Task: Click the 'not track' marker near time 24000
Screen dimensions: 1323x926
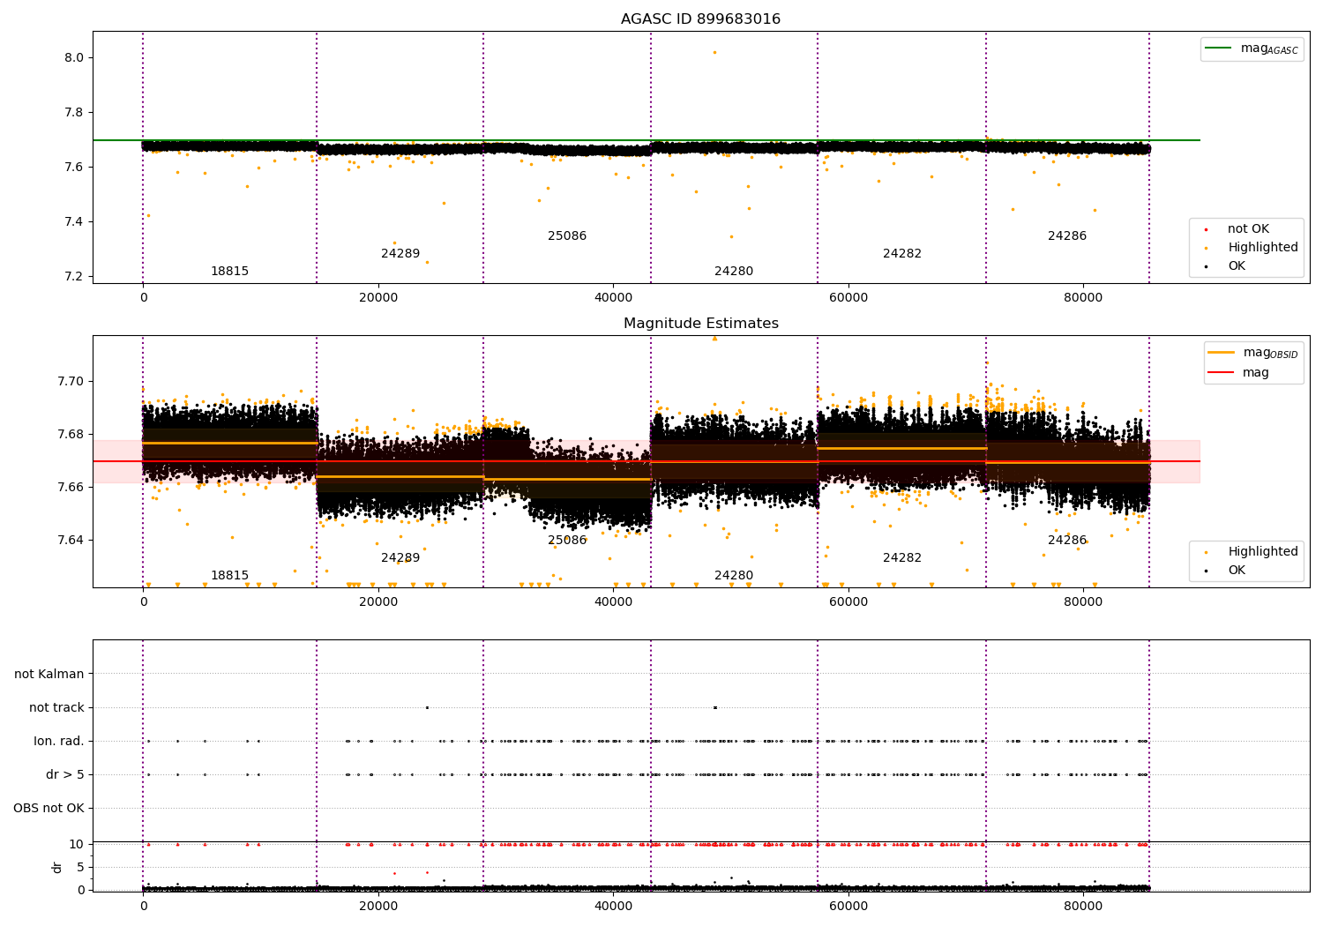Action: click(x=427, y=707)
